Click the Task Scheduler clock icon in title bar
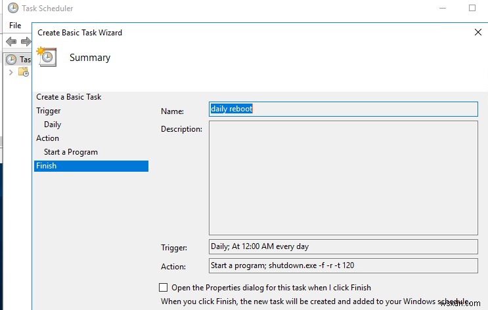Viewport: 488px width, 310px height. coord(12,9)
